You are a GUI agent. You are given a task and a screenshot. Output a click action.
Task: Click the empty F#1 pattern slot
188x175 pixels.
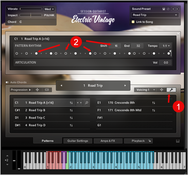click(134, 118)
